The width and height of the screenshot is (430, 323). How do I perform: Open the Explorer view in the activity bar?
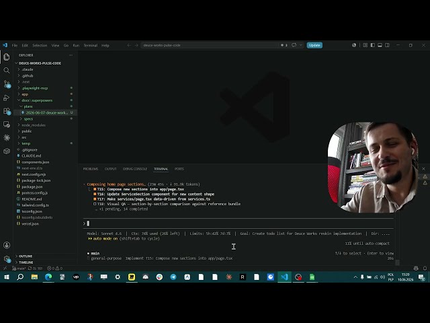coord(7,57)
